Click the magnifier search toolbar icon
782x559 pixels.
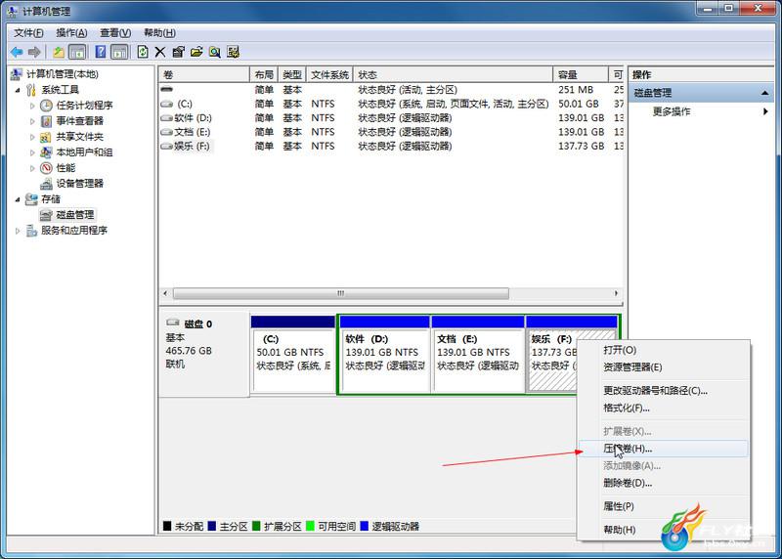click(x=214, y=52)
